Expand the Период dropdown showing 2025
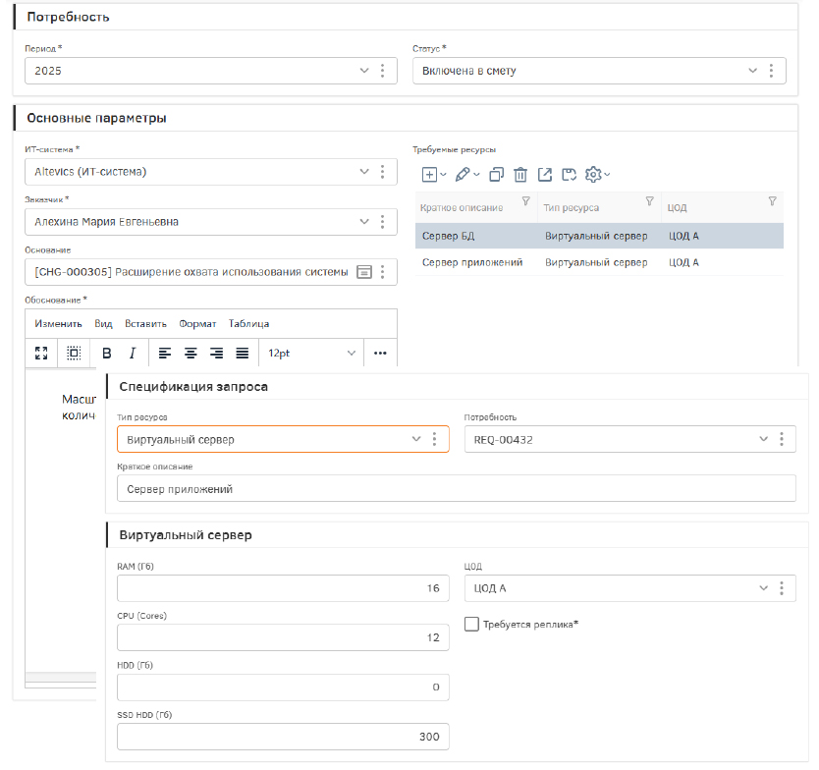The image size is (819, 770). 364,71
